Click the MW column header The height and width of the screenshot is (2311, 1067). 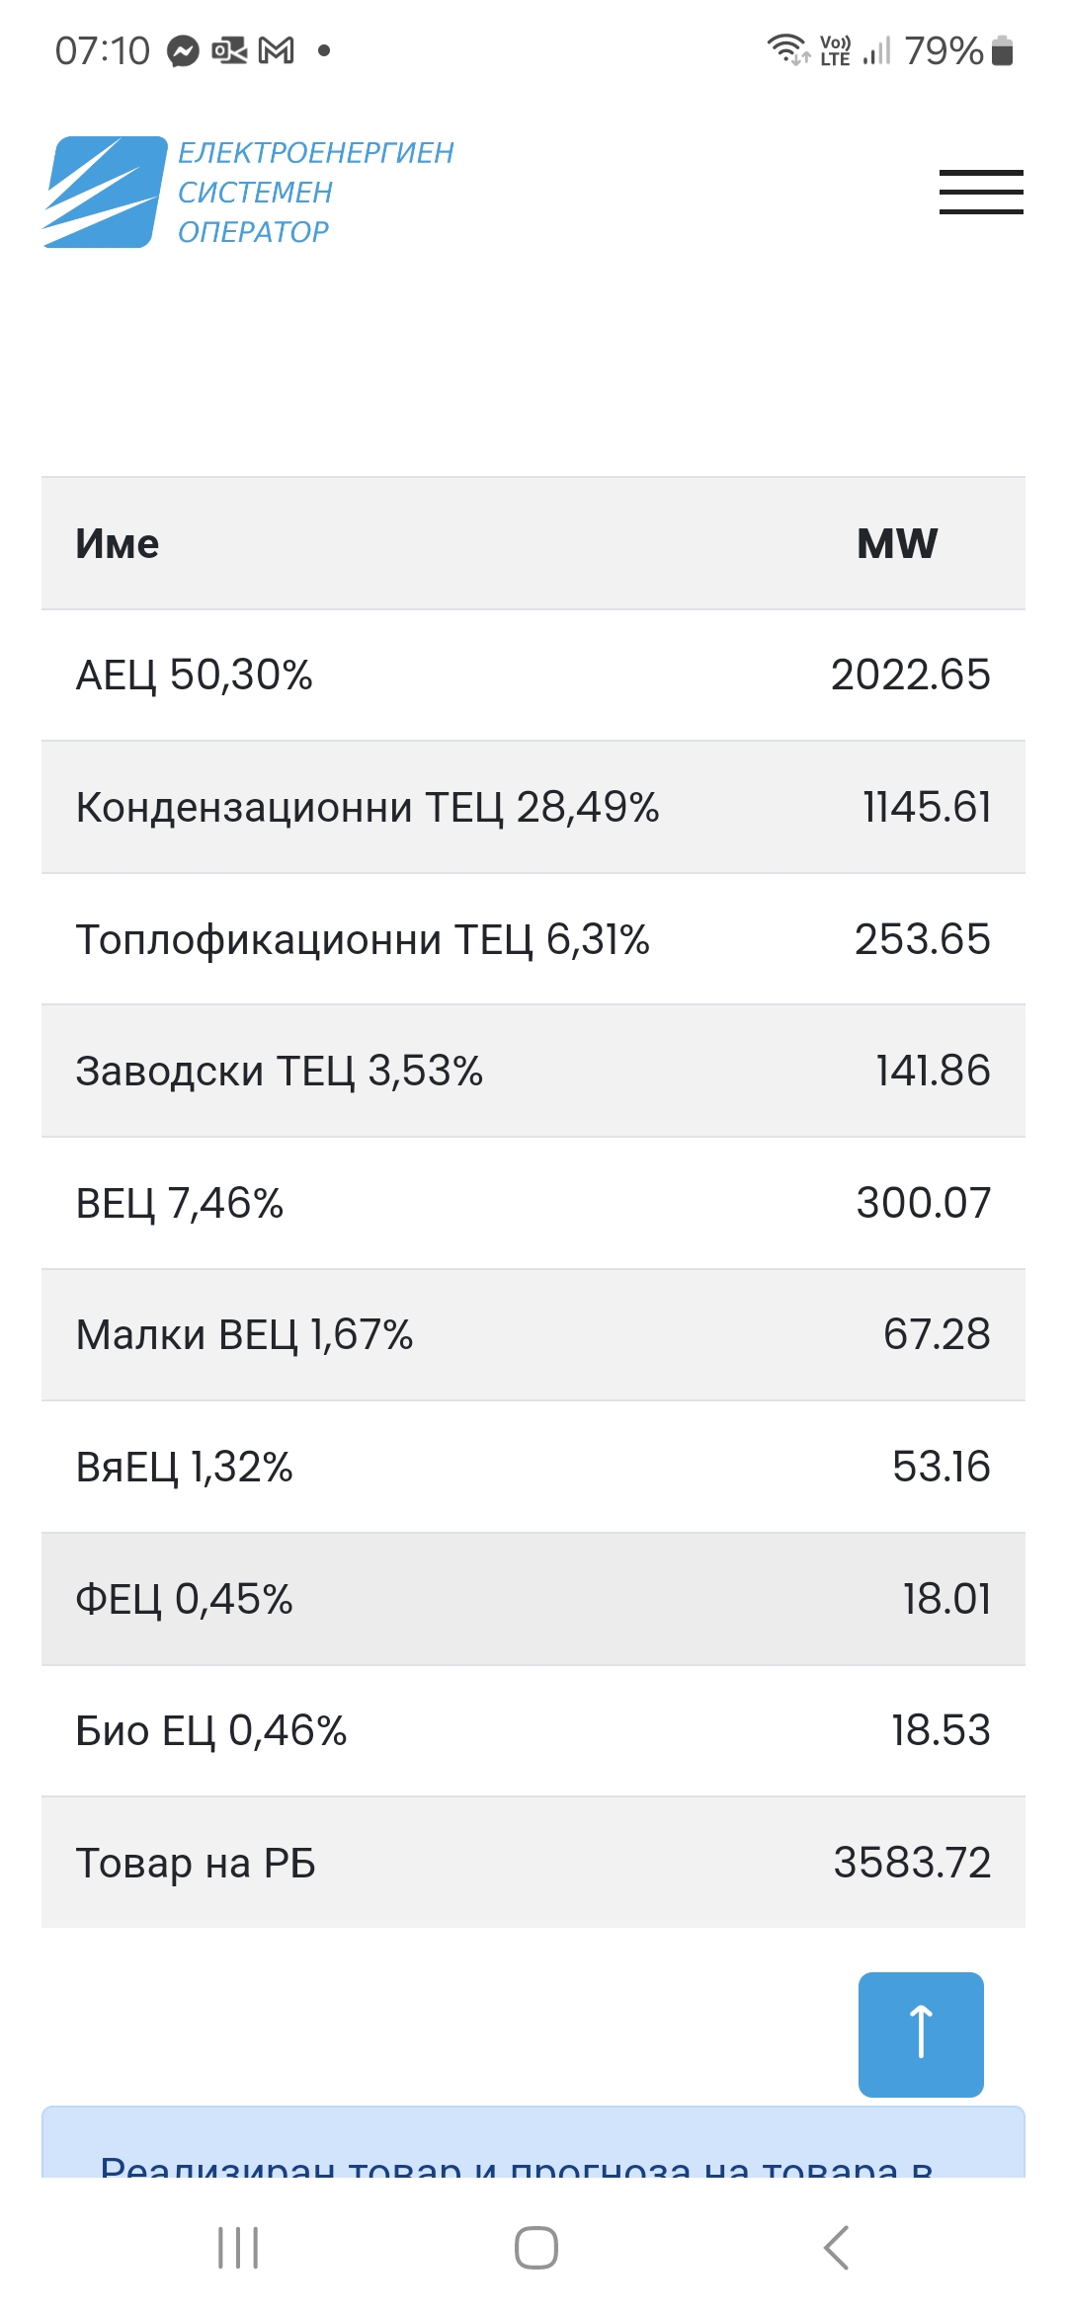point(897,543)
